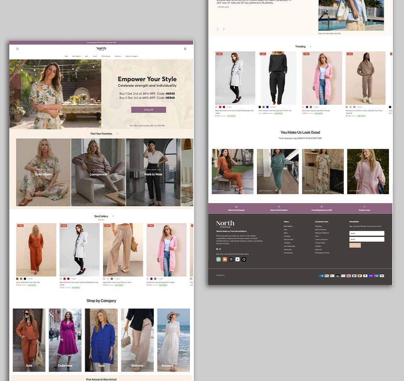Viewport: 404px width, 381px height.
Task: Open Shop by Category in navigation menu
Action: 131,56
